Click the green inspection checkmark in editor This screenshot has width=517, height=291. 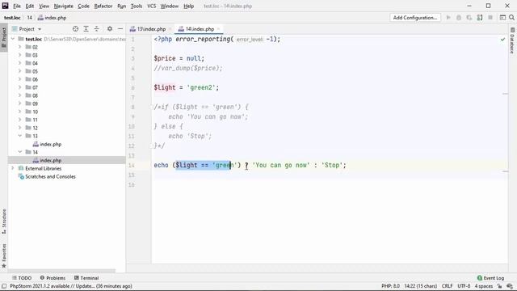click(x=502, y=40)
